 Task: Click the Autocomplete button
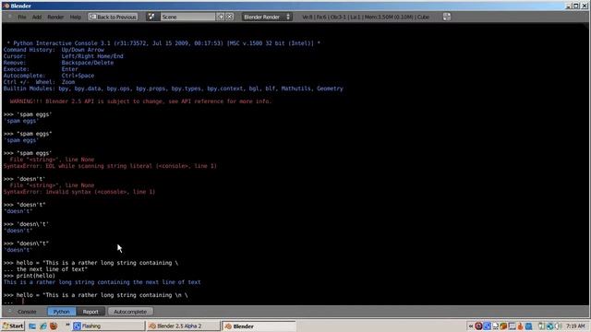(130, 312)
